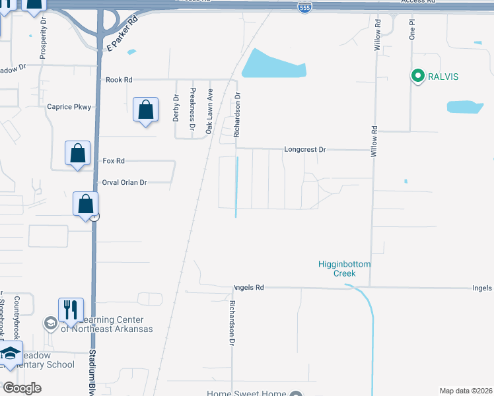Click the Longcrest Dr street label
The width and height of the screenshot is (494, 396).
pos(305,149)
